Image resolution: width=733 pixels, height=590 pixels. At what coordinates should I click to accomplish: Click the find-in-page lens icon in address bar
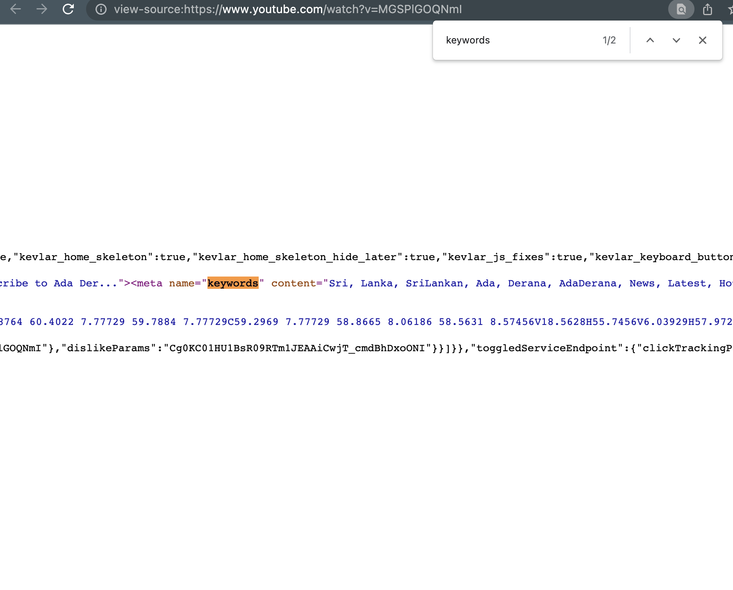[681, 9]
